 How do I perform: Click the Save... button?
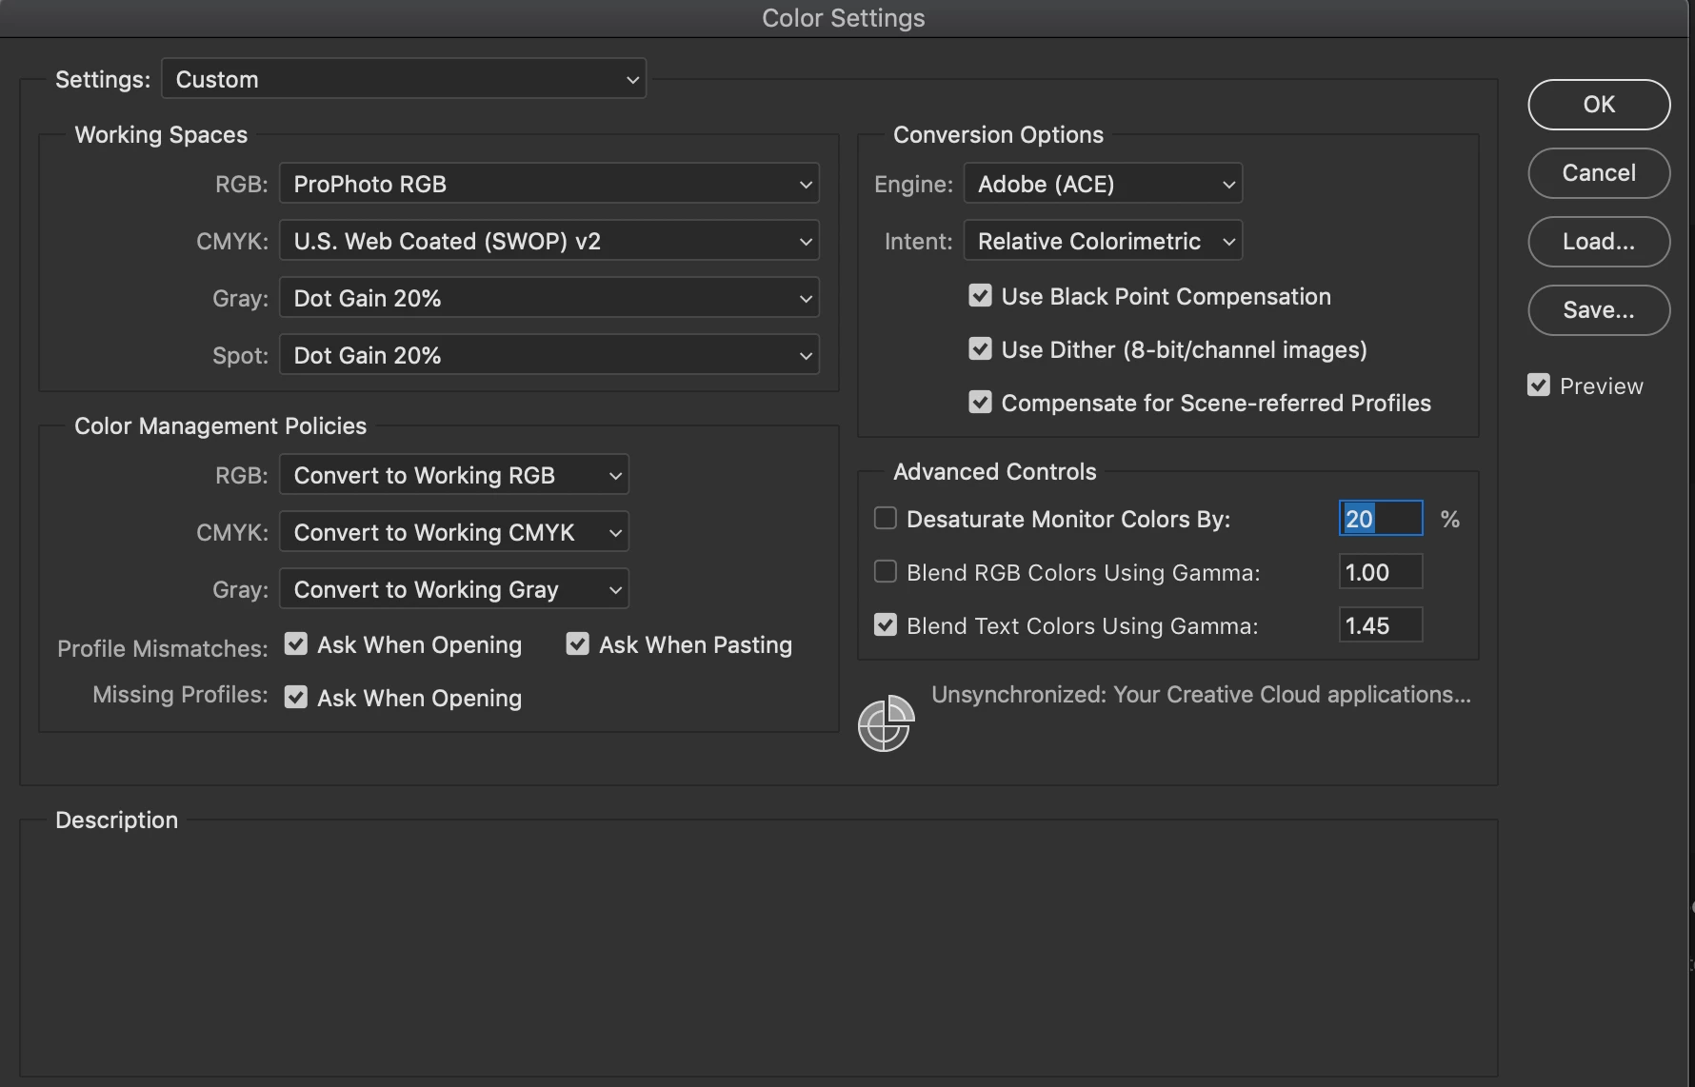[x=1599, y=309]
